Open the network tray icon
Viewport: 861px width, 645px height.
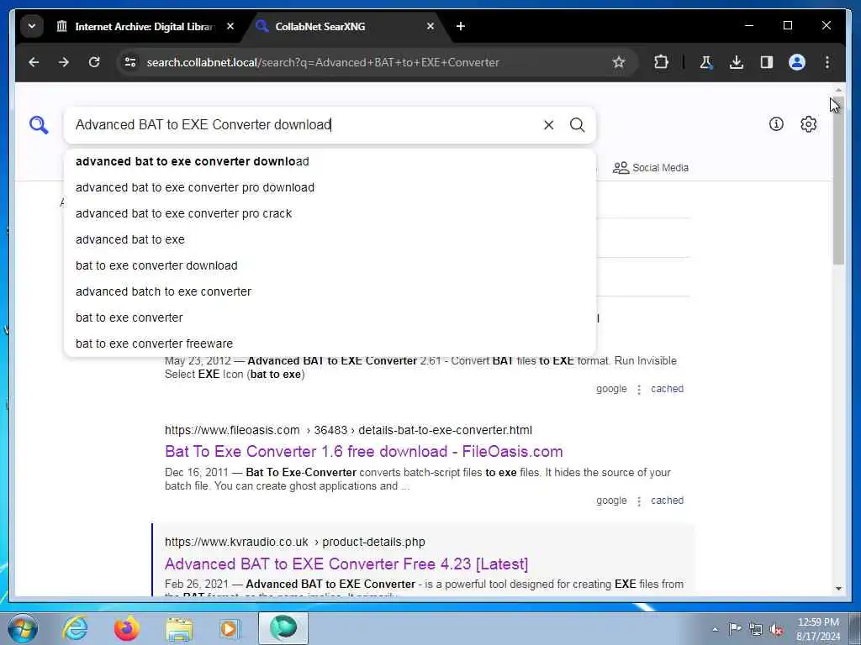(756, 629)
